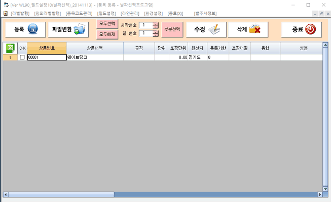Select the 웨이브링크 product name cell

(x=95, y=57)
